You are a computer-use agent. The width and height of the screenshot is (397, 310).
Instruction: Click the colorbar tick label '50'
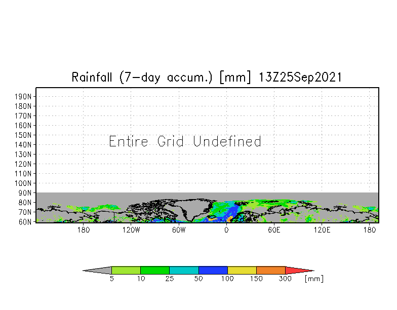[x=198, y=279]
